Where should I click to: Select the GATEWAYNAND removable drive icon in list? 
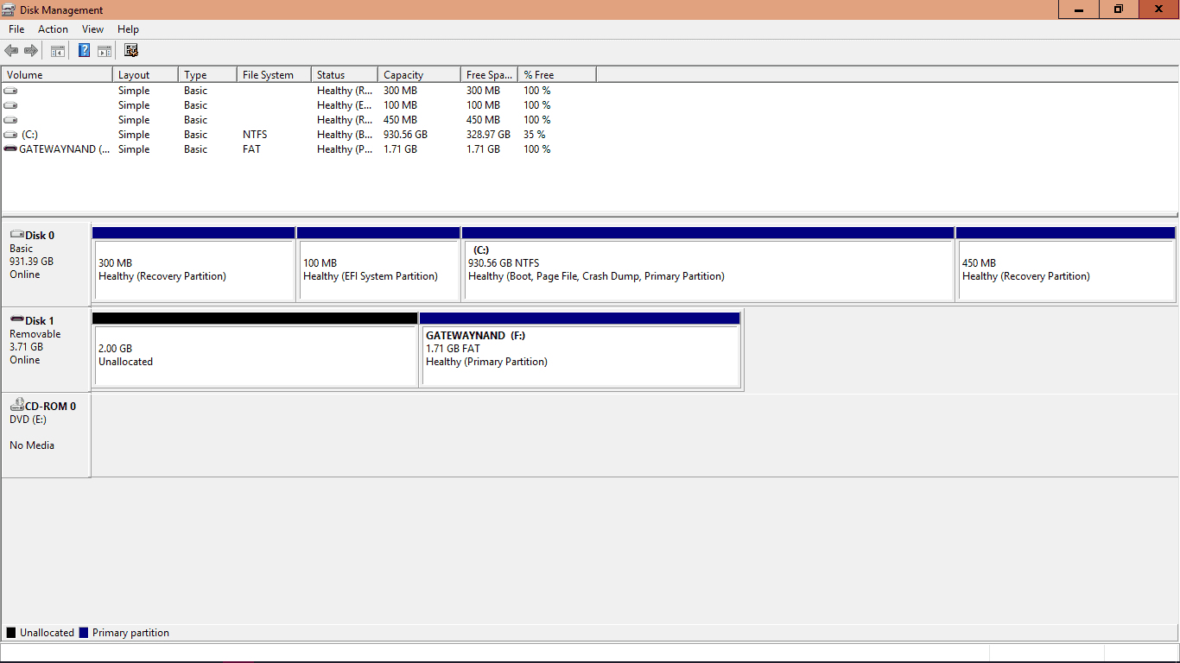click(10, 149)
